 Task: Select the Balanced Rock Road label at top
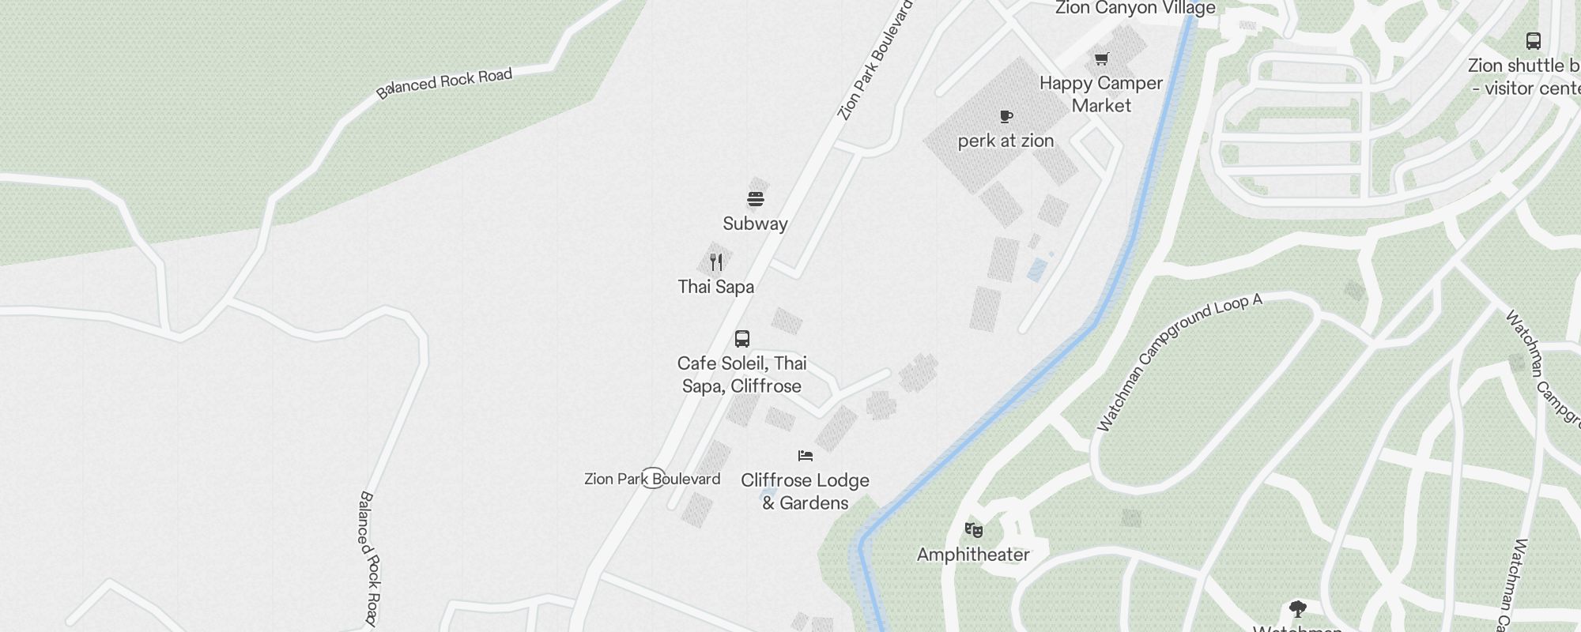(444, 83)
